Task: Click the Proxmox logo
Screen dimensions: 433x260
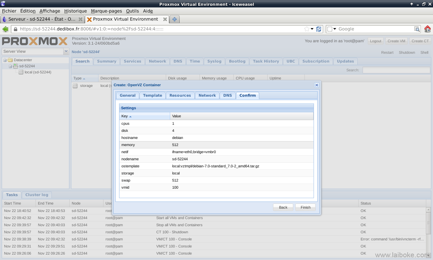Action: 35,41
